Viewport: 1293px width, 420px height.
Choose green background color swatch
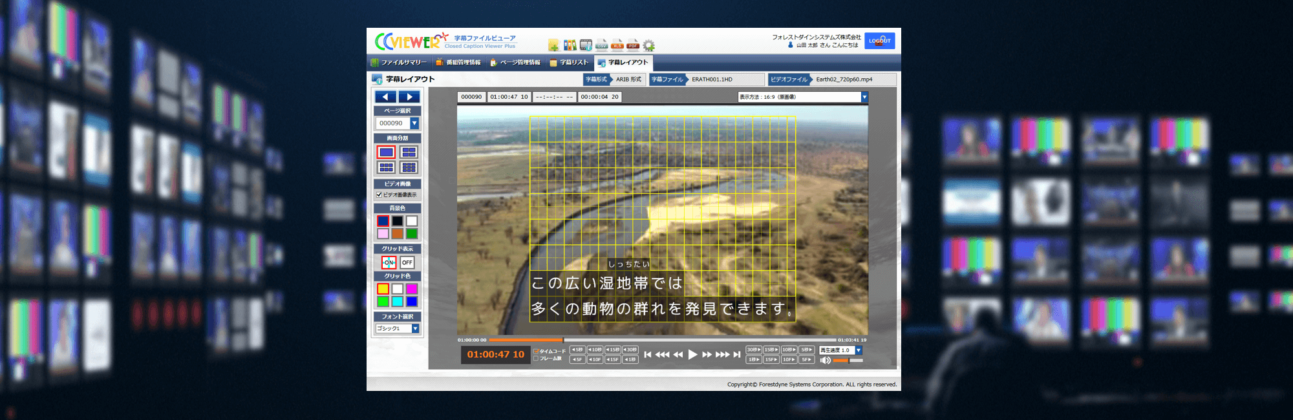click(x=412, y=234)
